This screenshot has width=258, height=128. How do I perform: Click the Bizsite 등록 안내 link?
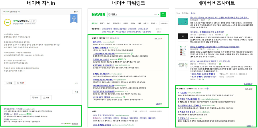(249, 89)
